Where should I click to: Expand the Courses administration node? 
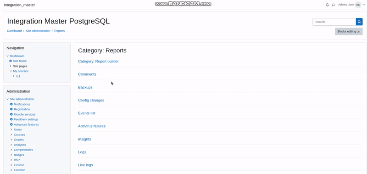tap(11, 135)
